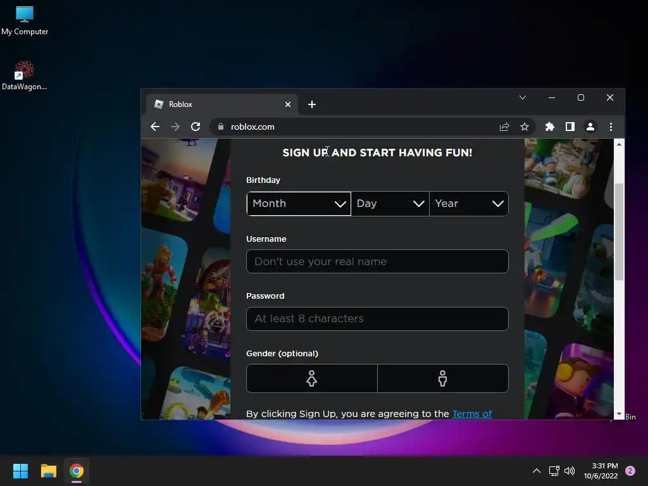
Task: Open the clock showing 3:31 PM
Action: (601, 471)
